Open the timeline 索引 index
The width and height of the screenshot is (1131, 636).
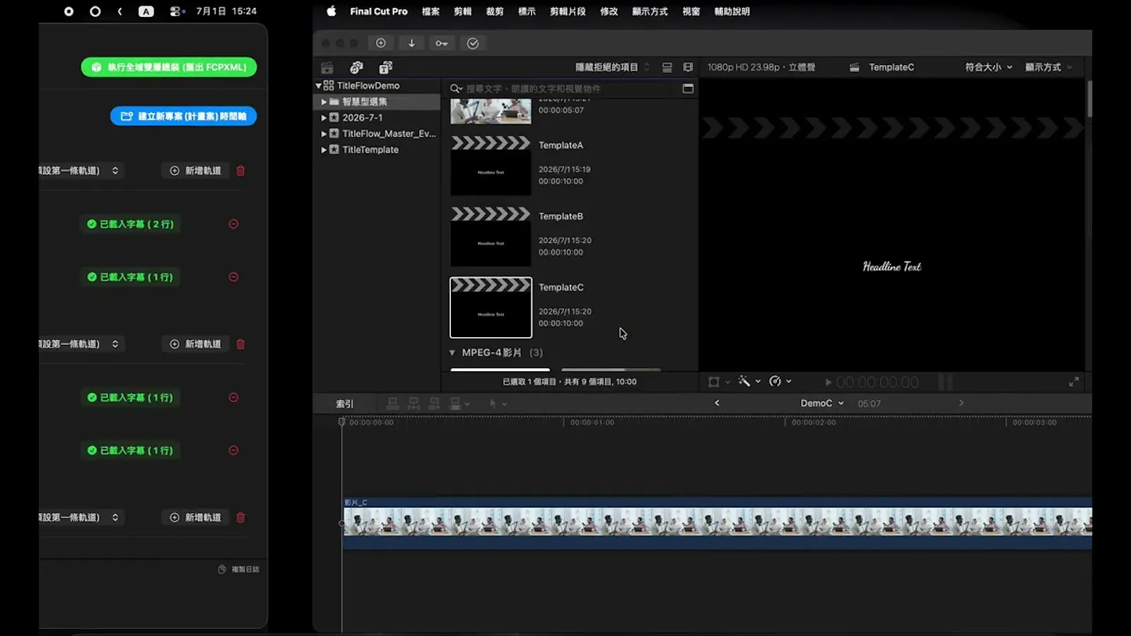click(345, 404)
